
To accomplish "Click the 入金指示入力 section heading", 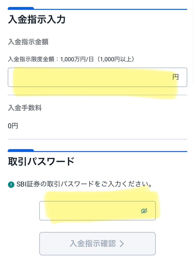I will click(x=37, y=20).
